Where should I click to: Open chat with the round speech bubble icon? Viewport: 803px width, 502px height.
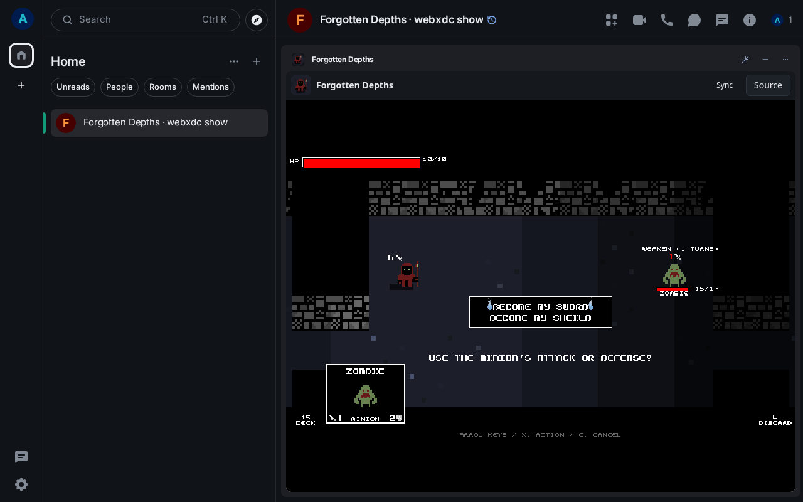(x=694, y=20)
